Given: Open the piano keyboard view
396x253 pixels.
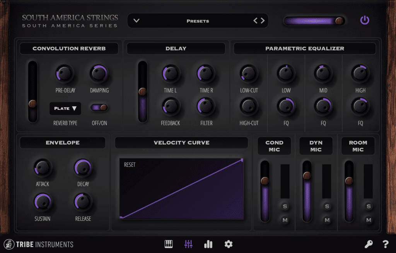Looking at the screenshot, I should pos(169,244).
